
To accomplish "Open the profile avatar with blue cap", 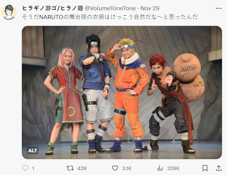I will [x=9, y=12].
